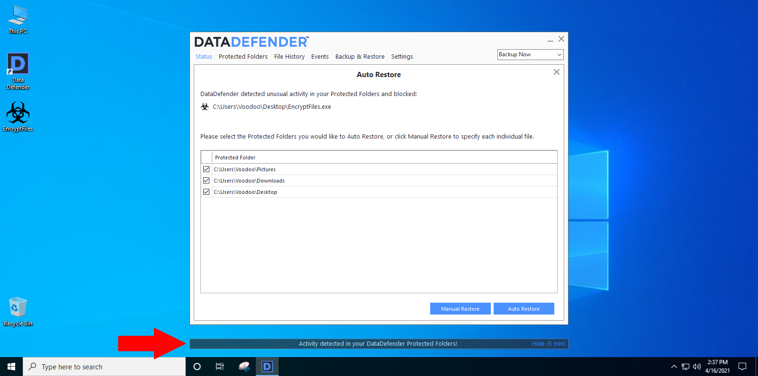758x376 pixels.
Task: Close the Auto Restore panel
Action: 557,72
